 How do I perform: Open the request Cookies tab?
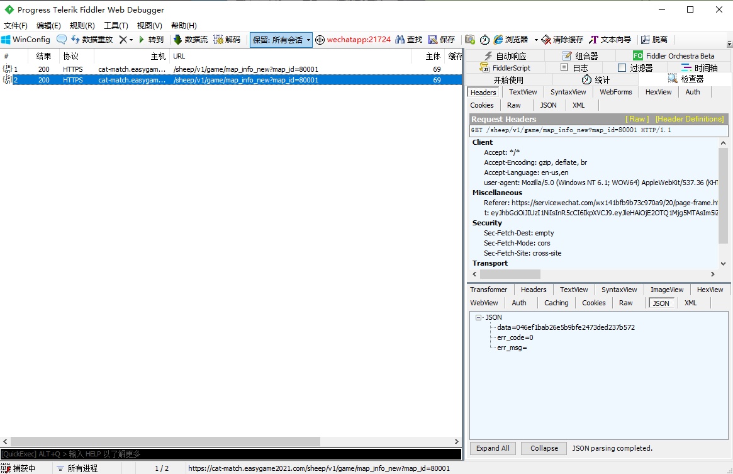pyautogui.click(x=482, y=105)
